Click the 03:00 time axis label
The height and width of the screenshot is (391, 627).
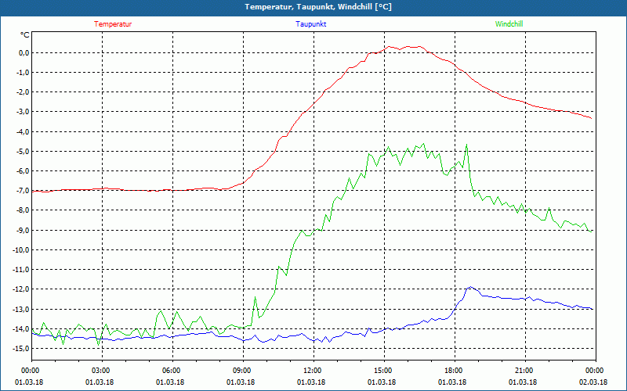click(x=103, y=371)
